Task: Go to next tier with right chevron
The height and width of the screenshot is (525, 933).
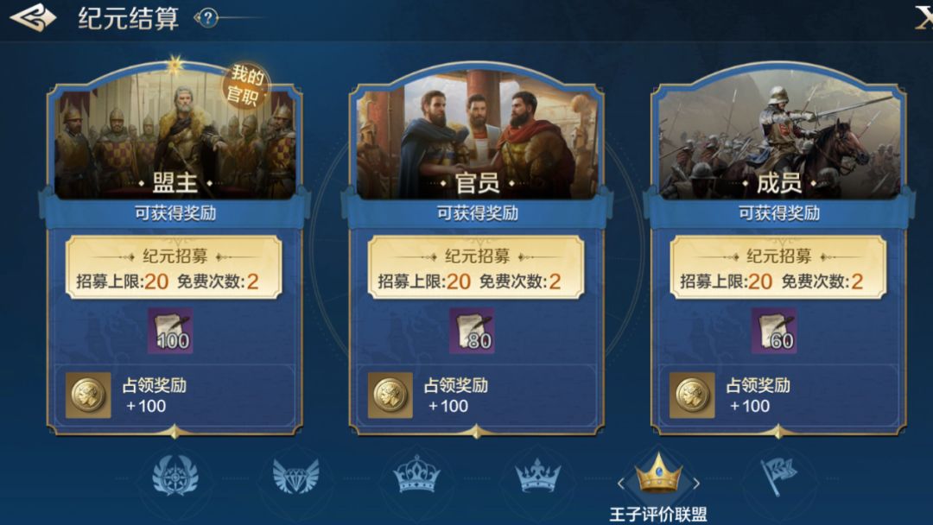Action: coord(696,483)
